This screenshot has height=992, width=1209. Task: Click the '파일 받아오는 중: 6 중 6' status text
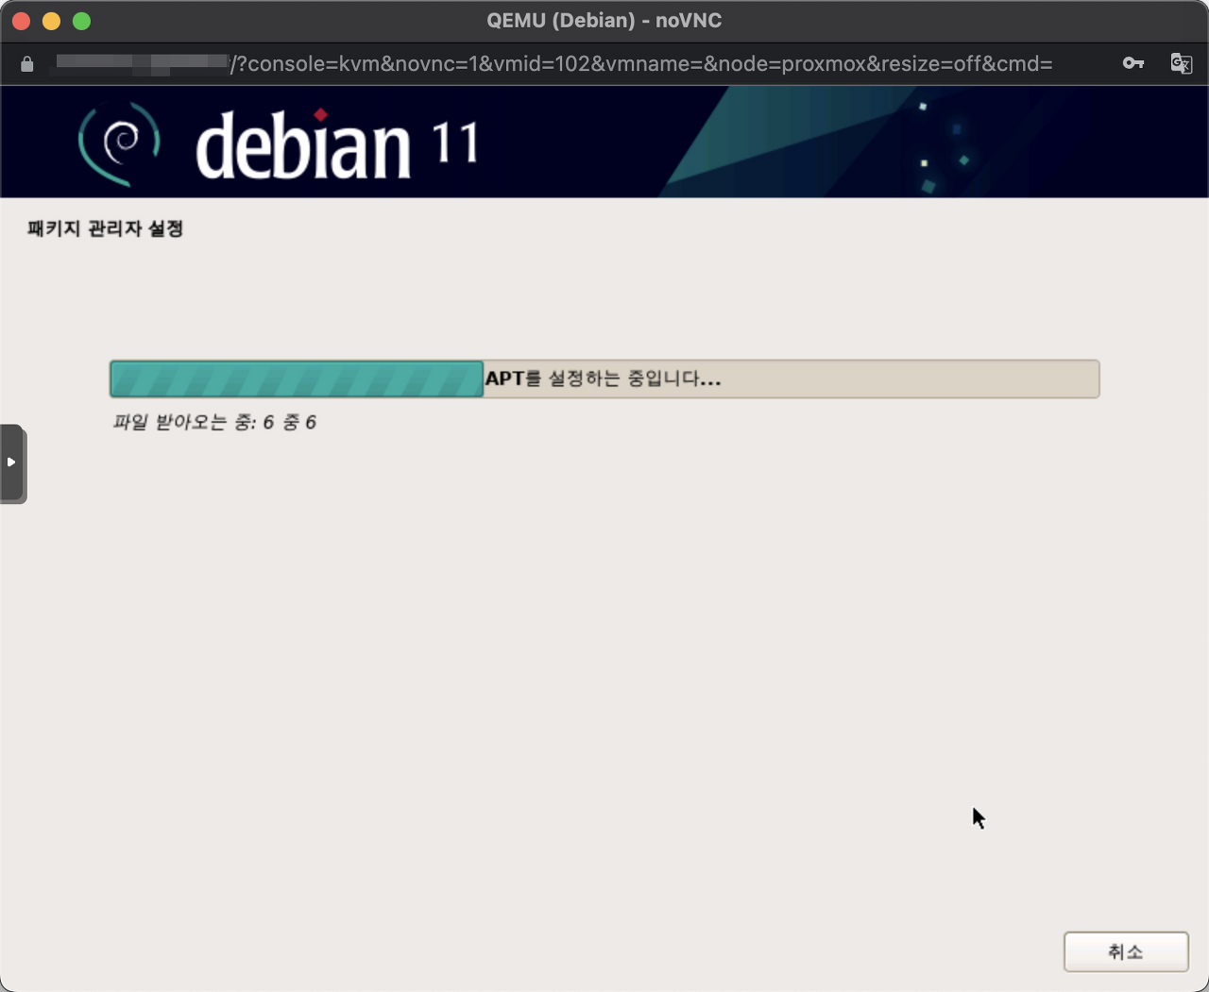[x=214, y=422]
